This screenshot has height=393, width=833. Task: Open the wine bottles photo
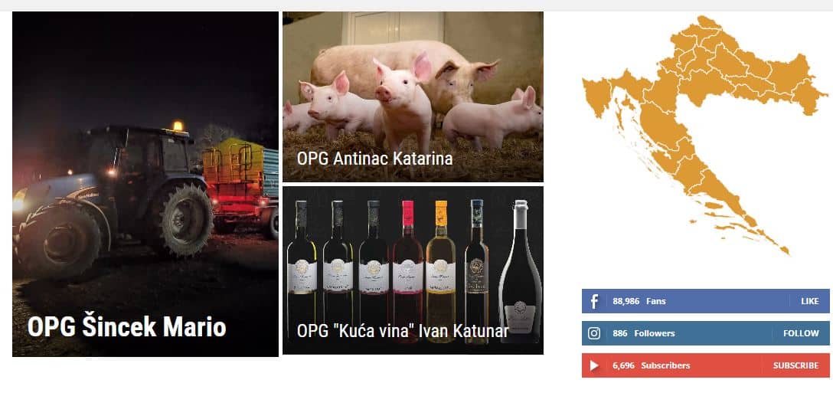(x=413, y=270)
